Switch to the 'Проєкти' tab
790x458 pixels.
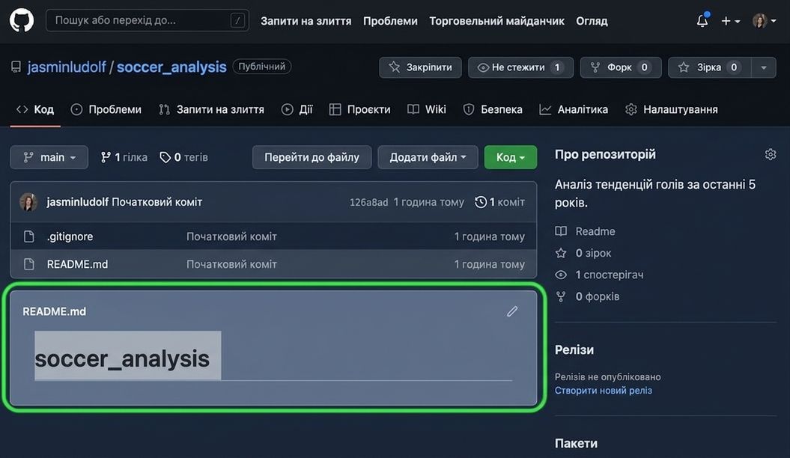(359, 110)
